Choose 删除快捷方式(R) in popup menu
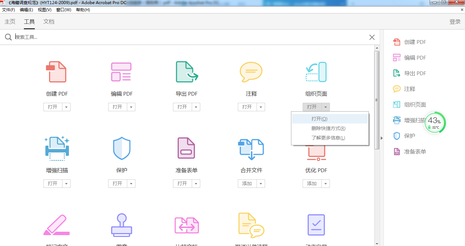The image size is (465, 246). coord(330,128)
